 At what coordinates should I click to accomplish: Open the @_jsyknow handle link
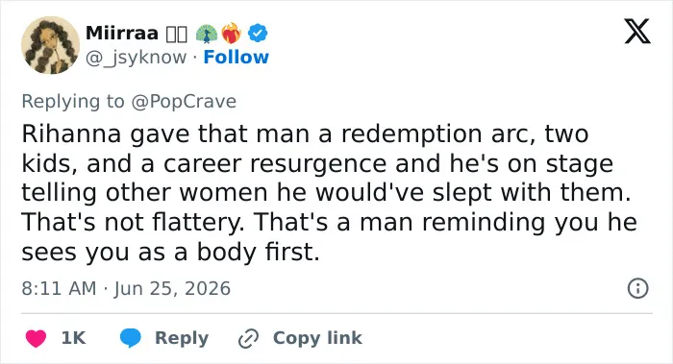pos(137,58)
